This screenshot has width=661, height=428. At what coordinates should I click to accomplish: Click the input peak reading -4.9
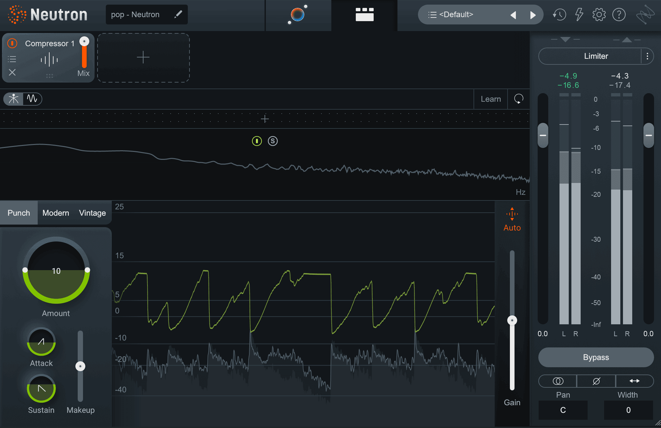[568, 76]
